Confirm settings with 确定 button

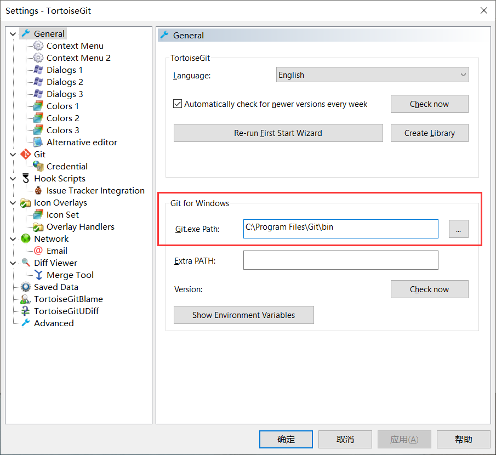[286, 439]
